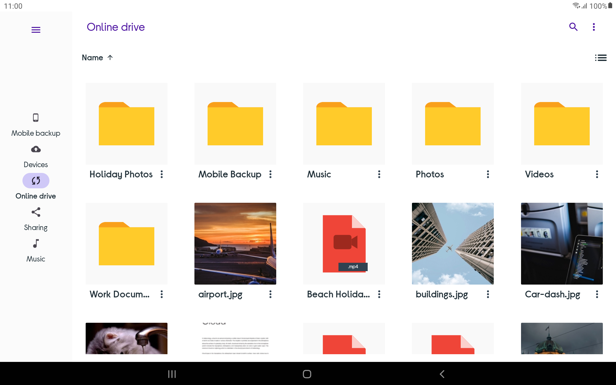Open the navigation drawer menu

pyautogui.click(x=36, y=29)
